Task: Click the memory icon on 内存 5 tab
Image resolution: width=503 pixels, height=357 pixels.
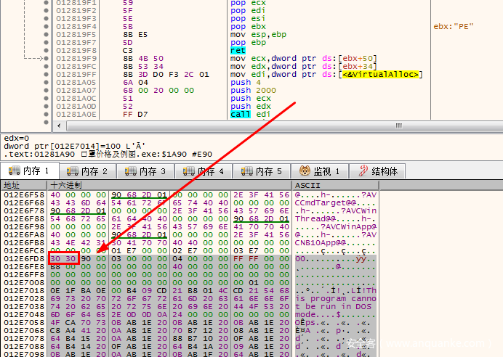Action: (x=244, y=171)
